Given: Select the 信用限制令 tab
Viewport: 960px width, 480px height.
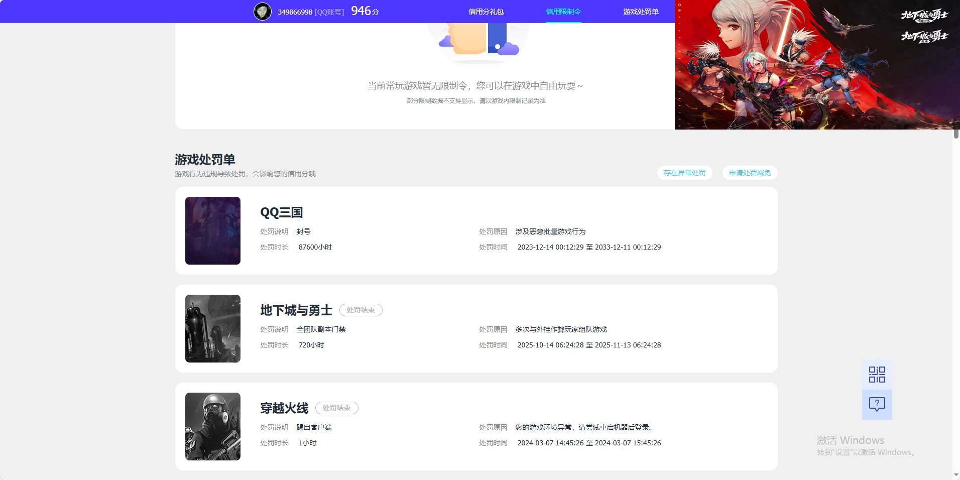Looking at the screenshot, I should [563, 12].
